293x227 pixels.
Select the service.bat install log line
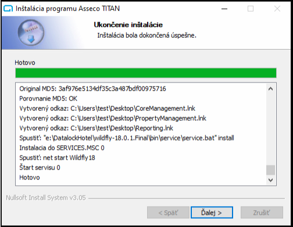coord(127,138)
